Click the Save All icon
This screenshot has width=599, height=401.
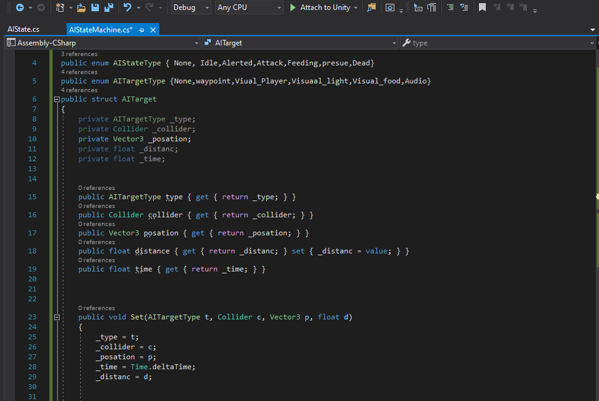pos(109,7)
